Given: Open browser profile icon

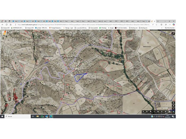Looking at the screenshot, I should coord(2,21).
